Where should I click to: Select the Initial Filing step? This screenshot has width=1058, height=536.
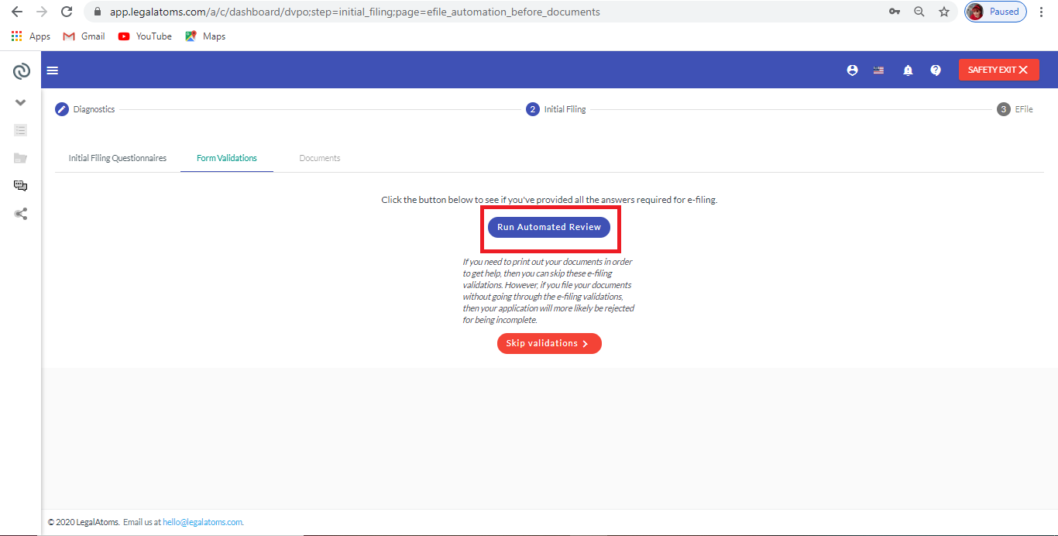(556, 109)
